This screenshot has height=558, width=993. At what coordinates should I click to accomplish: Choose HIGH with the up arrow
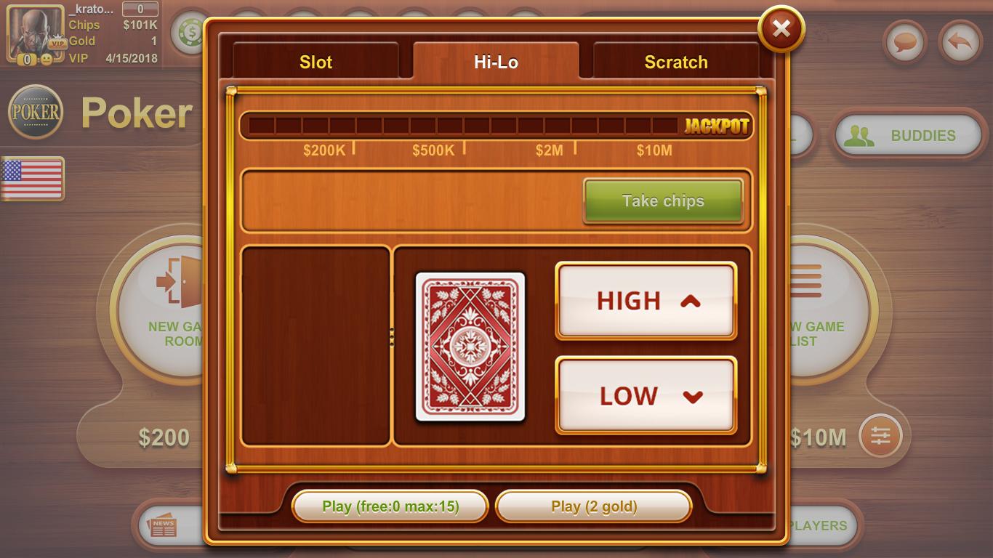click(x=646, y=301)
